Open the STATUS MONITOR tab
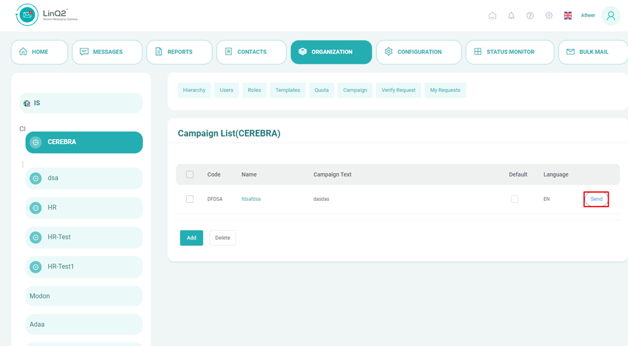This screenshot has height=346, width=628. (x=510, y=52)
